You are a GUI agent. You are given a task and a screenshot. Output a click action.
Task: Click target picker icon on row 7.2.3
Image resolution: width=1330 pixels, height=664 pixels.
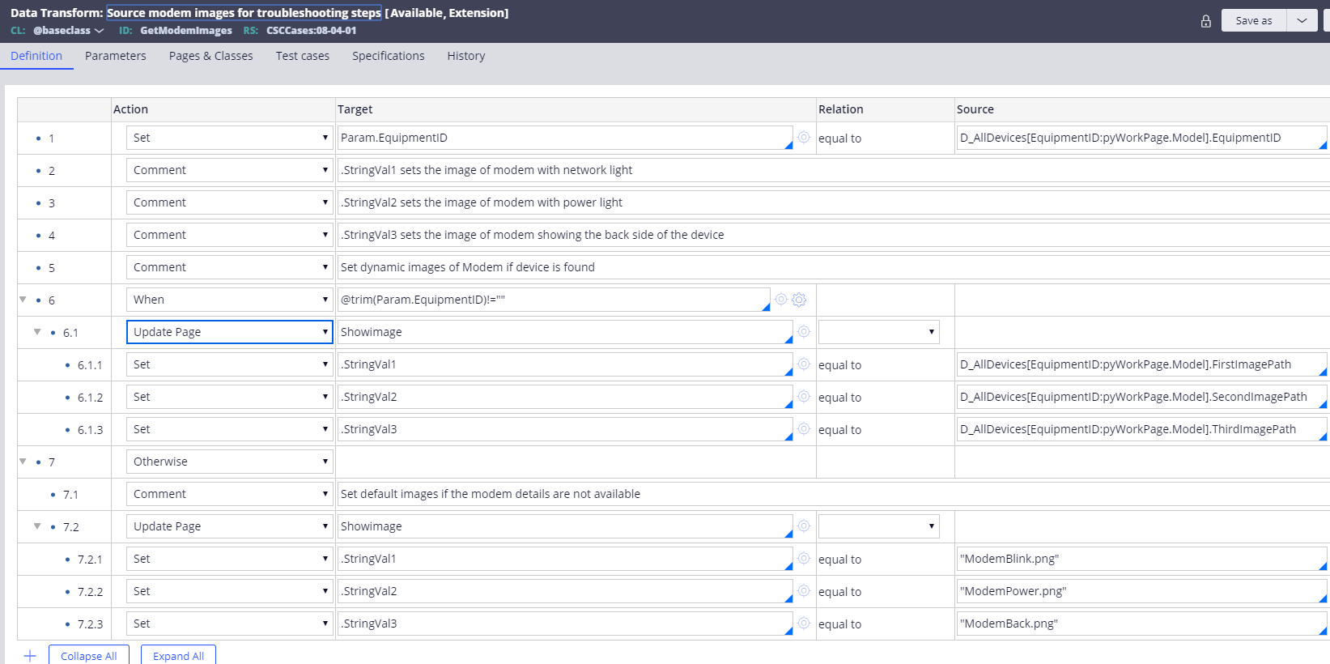click(x=804, y=624)
